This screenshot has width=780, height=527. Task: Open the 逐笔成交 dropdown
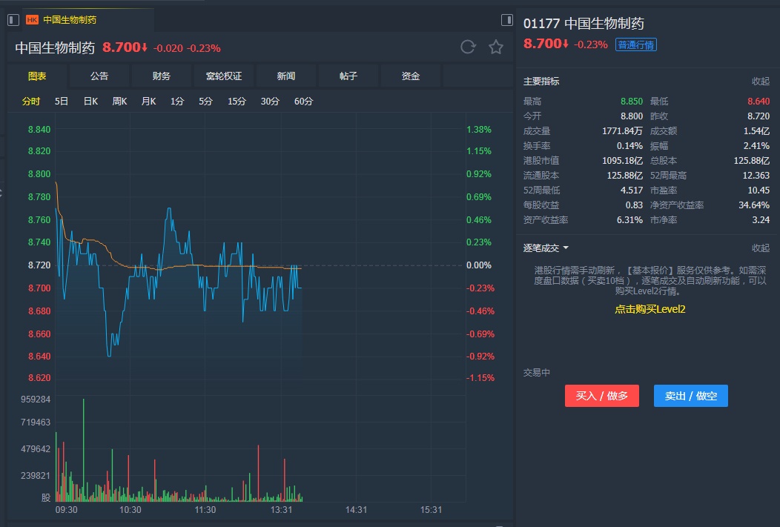[x=546, y=248]
